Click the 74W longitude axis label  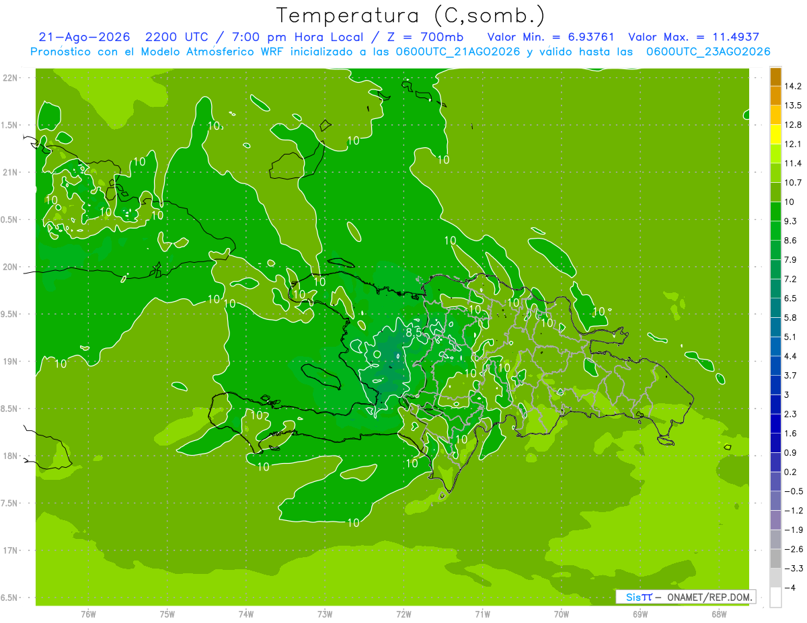[246, 614]
